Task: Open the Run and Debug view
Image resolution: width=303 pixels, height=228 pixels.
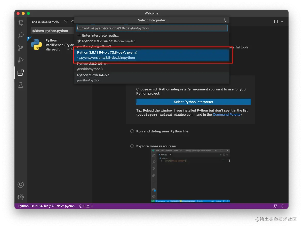Action: 20,60
